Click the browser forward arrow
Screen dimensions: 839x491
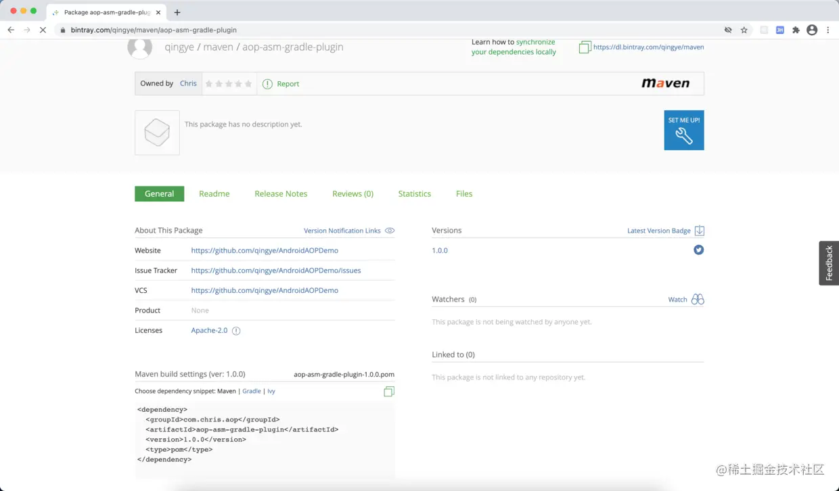(27, 30)
